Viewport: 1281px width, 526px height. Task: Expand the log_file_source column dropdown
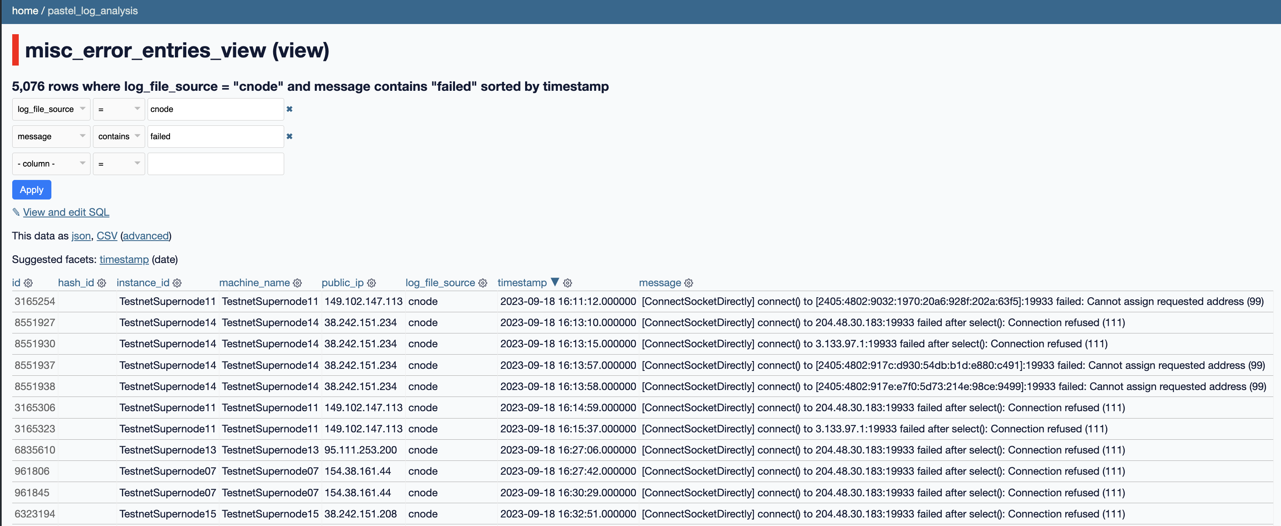click(51, 109)
